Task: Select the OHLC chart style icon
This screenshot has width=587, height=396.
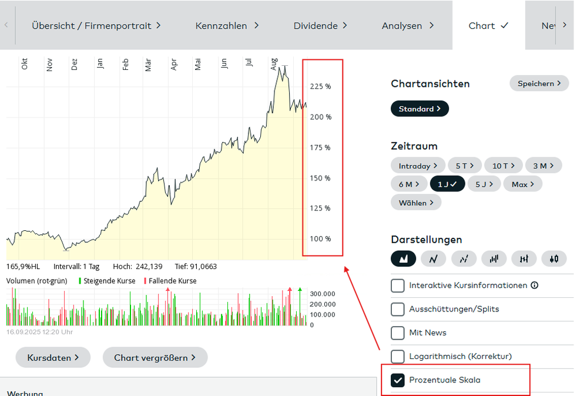Action: tap(524, 258)
